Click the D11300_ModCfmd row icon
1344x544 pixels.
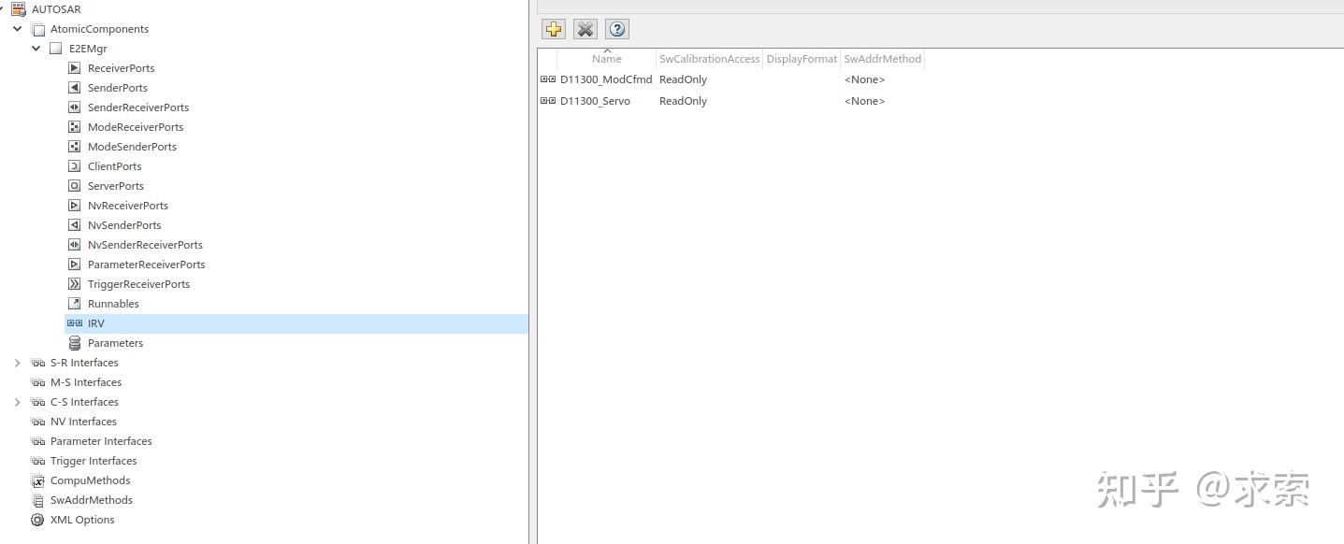[548, 79]
